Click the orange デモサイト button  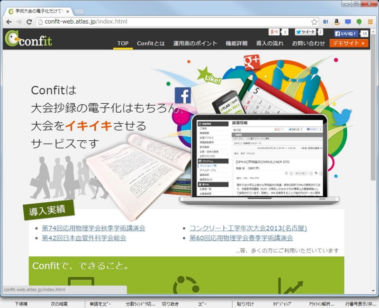[x=349, y=43]
